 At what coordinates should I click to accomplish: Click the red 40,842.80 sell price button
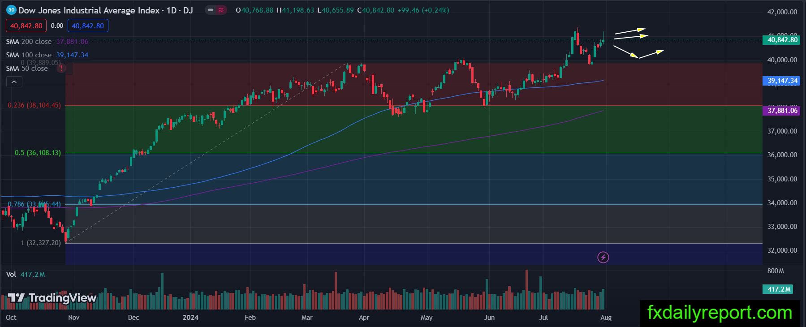point(26,26)
